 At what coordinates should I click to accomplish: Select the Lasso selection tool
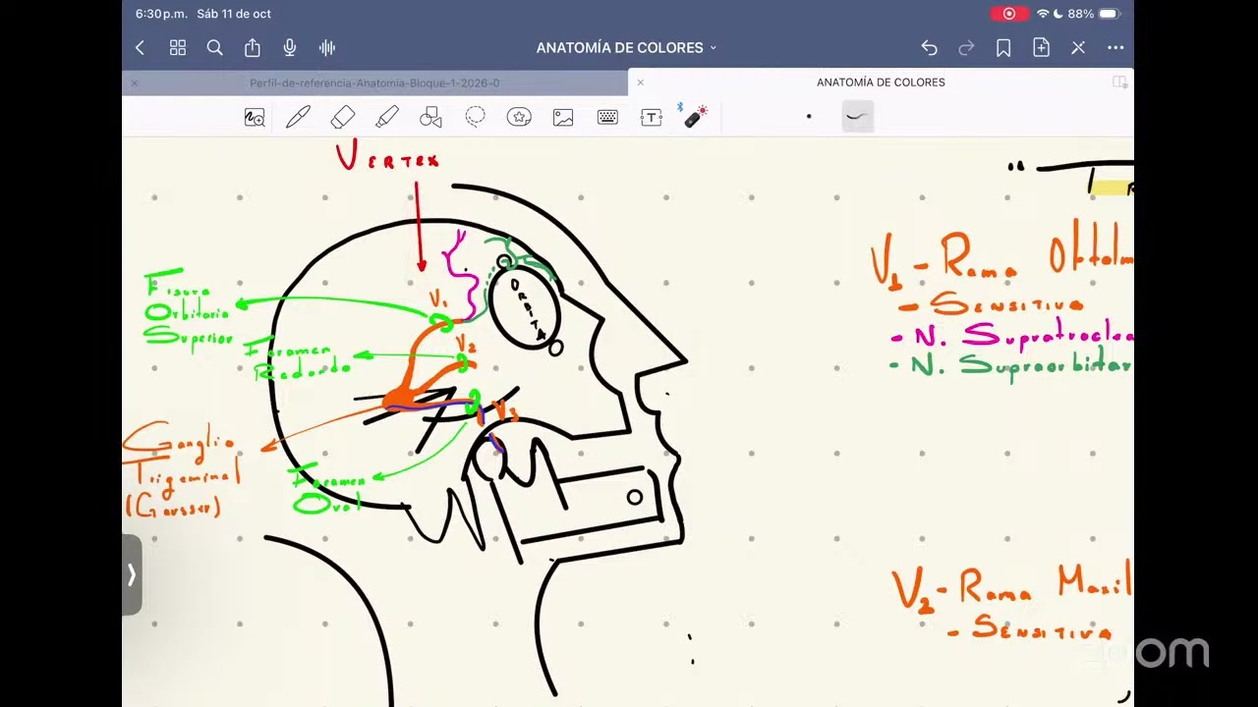[x=476, y=118]
